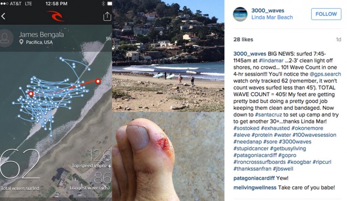Open Linda Mar Beach location link

272,17
